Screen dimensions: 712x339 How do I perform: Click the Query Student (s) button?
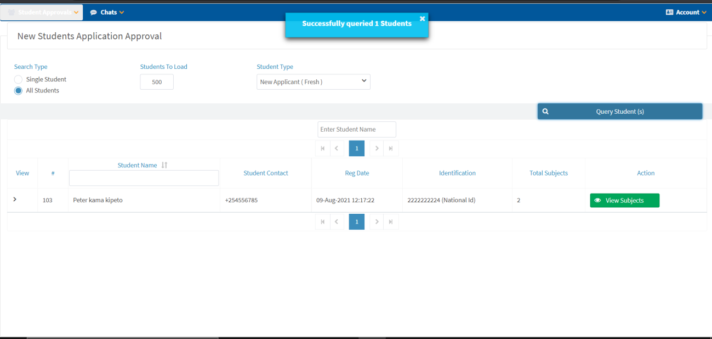click(x=619, y=112)
